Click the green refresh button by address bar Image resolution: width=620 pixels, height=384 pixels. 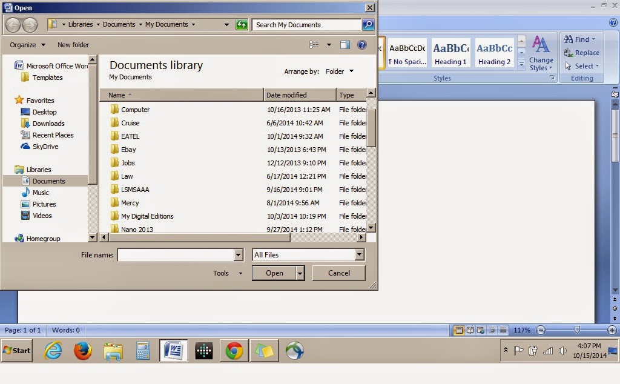(241, 25)
